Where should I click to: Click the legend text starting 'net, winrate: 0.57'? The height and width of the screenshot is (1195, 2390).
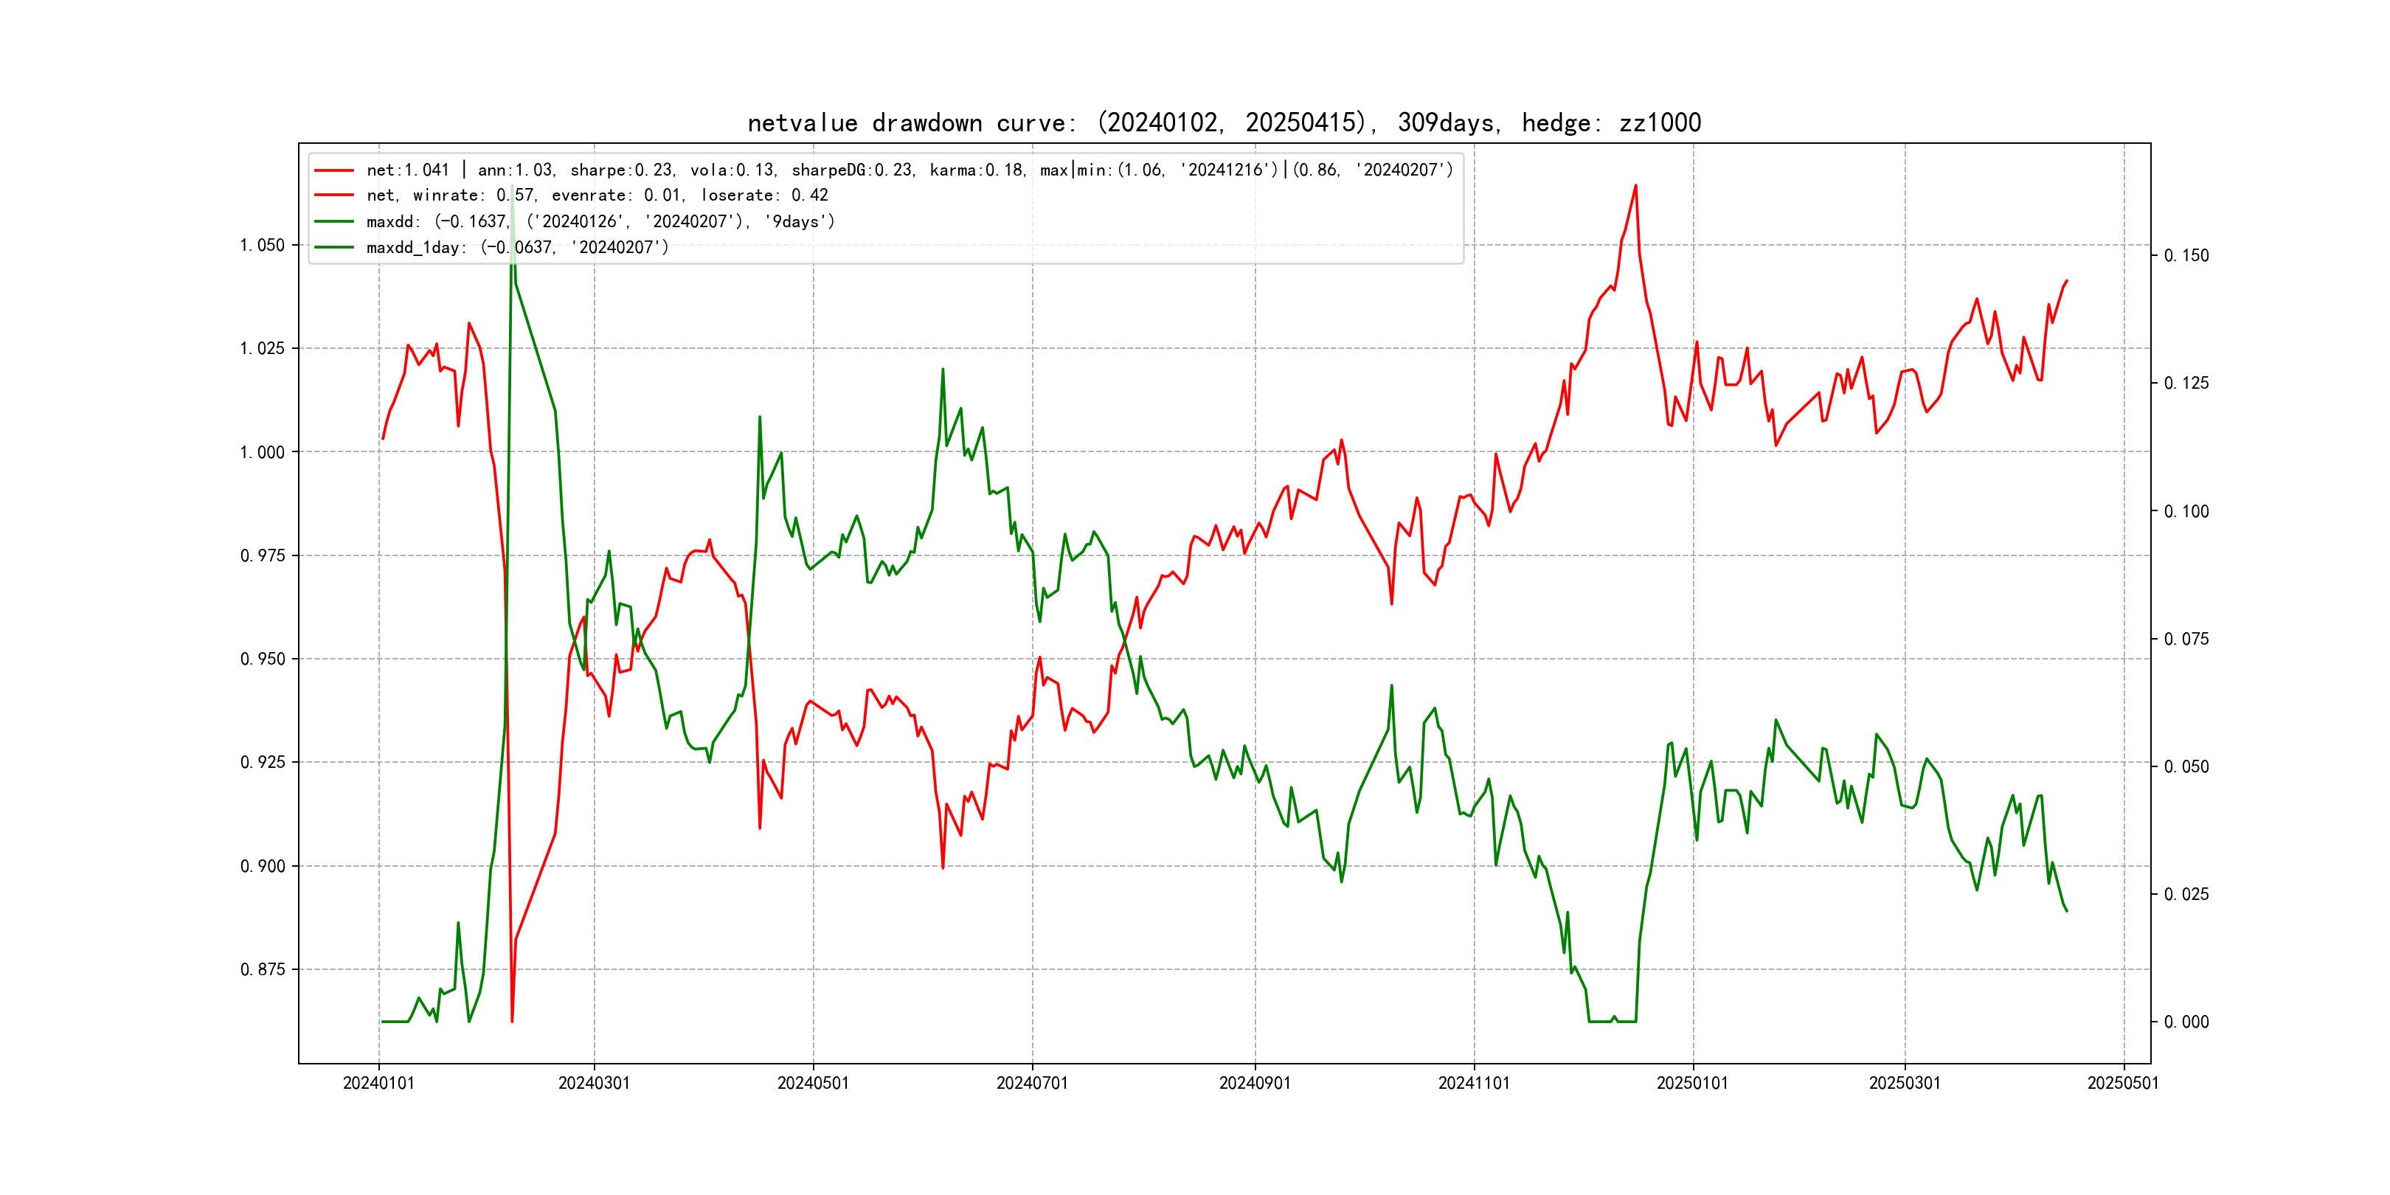coord(597,195)
